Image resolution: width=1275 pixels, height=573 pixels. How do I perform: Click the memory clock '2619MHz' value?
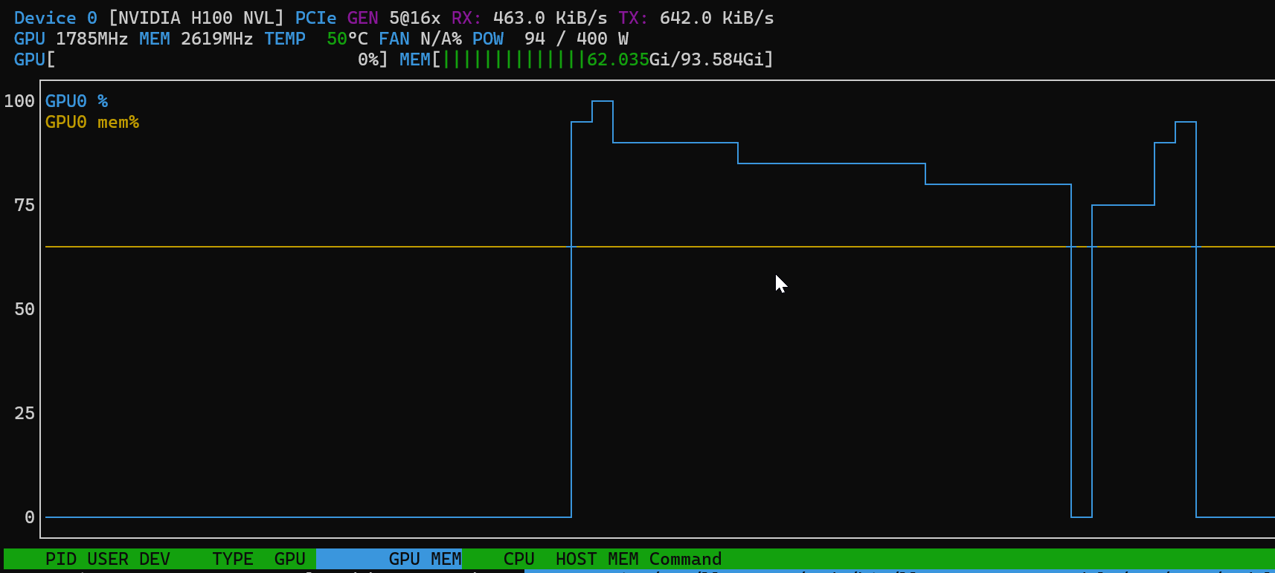[217, 39]
